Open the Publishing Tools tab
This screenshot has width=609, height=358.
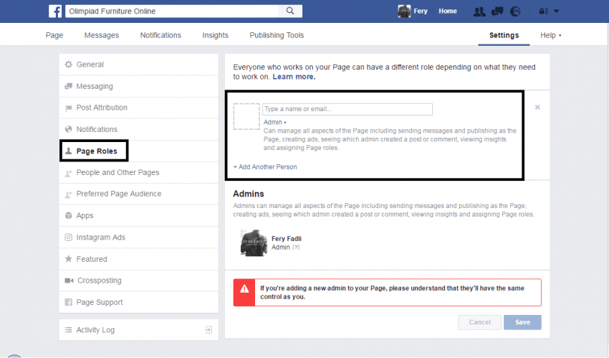click(x=277, y=35)
